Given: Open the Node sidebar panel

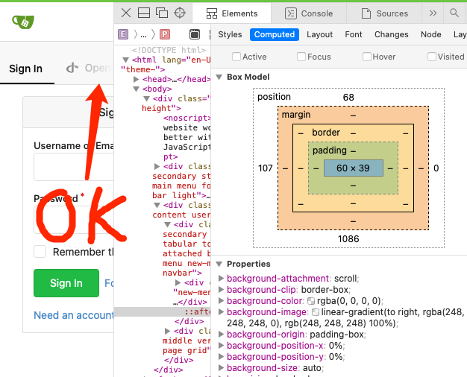Looking at the screenshot, I should (431, 34).
